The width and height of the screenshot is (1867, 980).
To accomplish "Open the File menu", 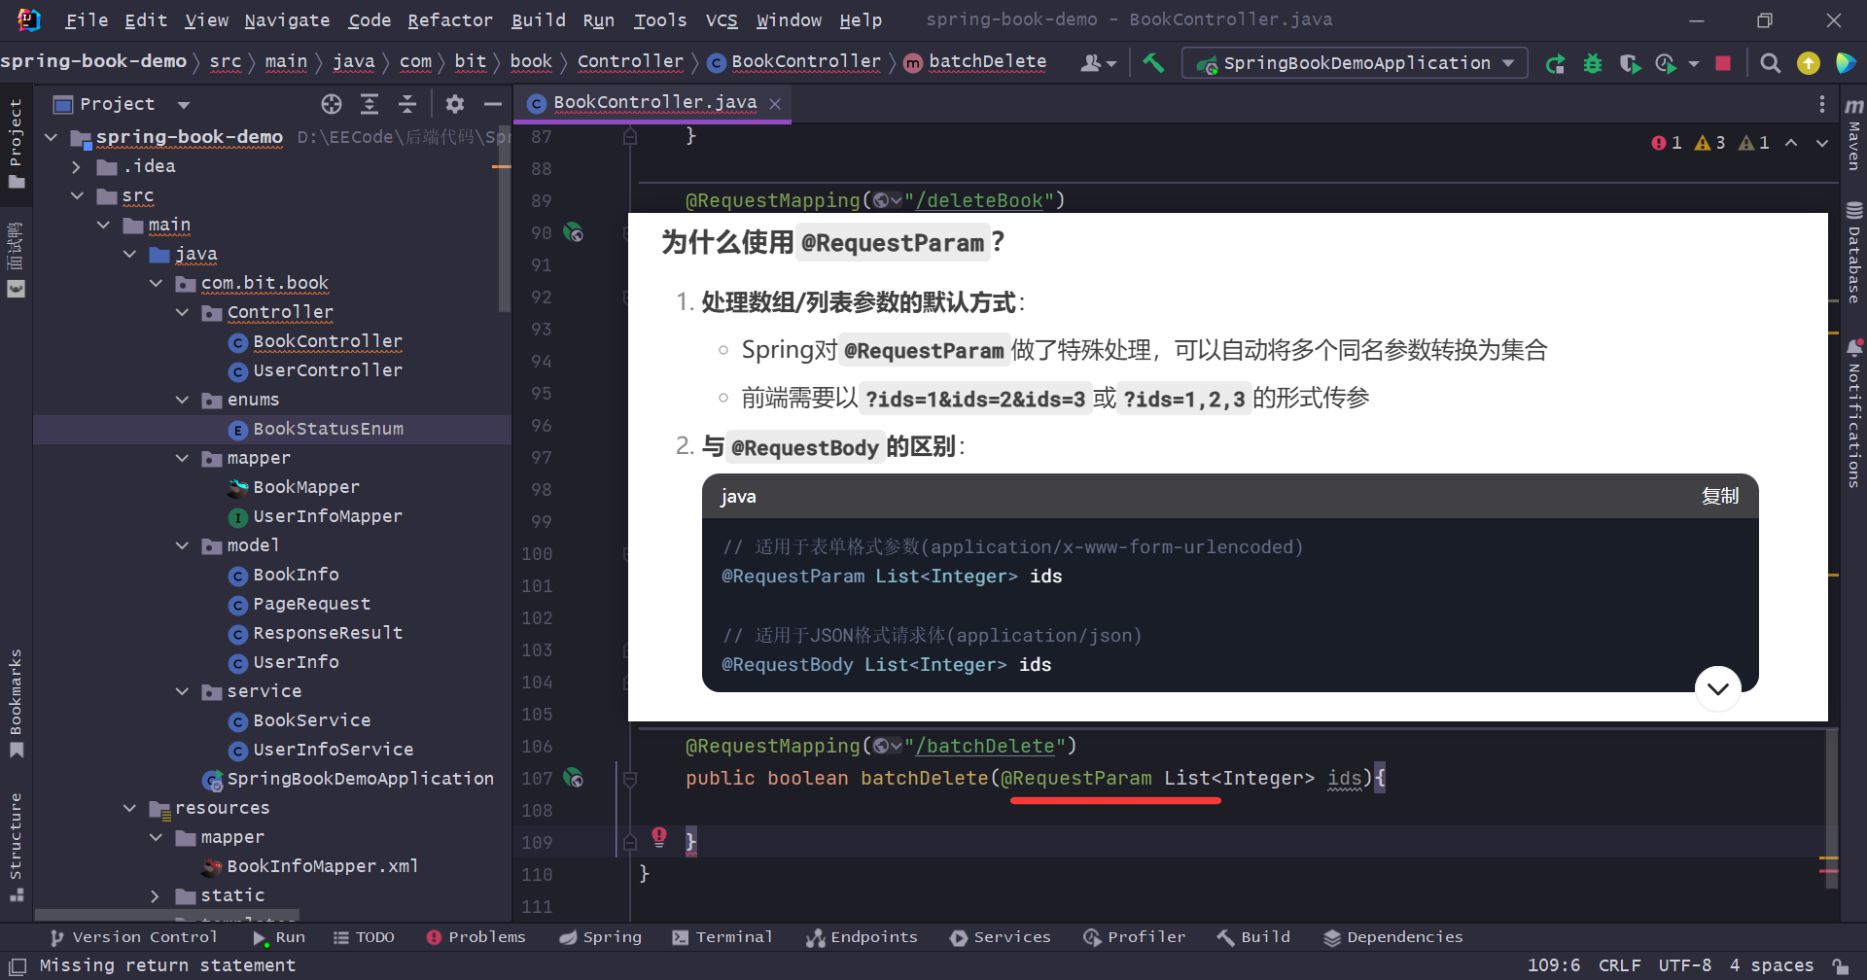I will (87, 19).
